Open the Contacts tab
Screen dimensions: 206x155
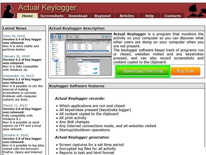(173, 16)
